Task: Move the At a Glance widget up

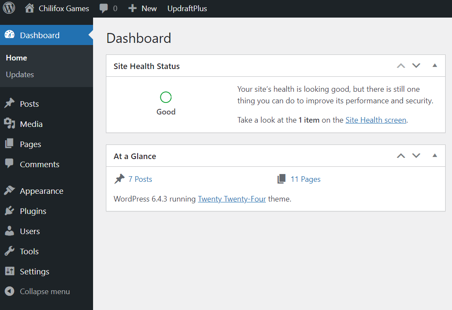Action: coord(401,156)
